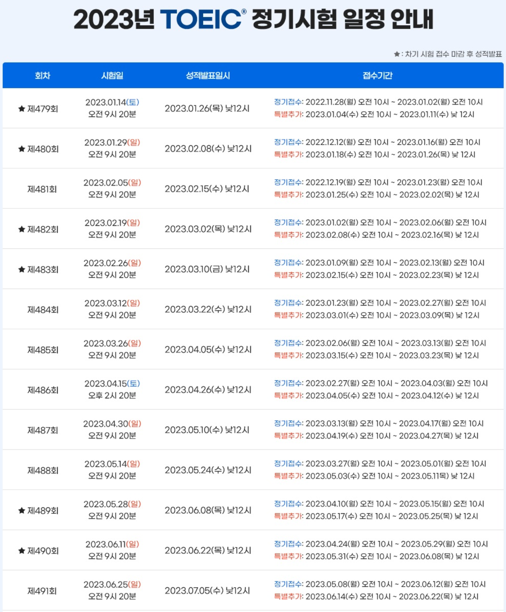
Task: Click the star icon in the top-right legend note
Action: (397, 54)
